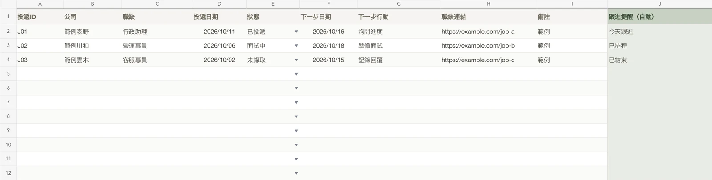Select action cell 記錄回覆

(399, 60)
